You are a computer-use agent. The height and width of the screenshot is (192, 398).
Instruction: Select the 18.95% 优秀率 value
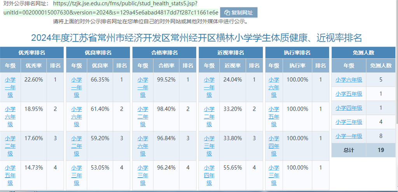(34, 109)
